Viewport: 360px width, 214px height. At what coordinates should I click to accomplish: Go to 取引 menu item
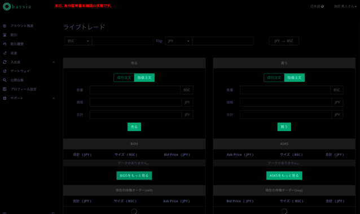point(14,35)
